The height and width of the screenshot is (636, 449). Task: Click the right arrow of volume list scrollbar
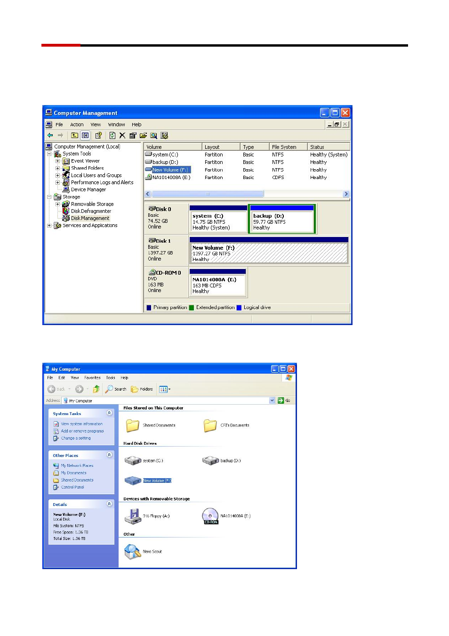tap(346, 194)
